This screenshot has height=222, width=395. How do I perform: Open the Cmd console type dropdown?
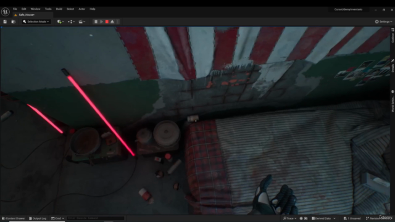click(x=57, y=218)
